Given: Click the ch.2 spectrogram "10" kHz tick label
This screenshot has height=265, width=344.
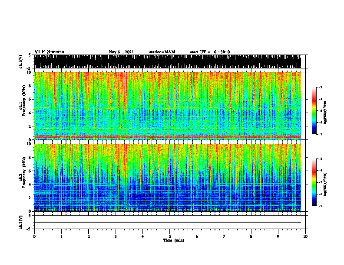Looking at the screenshot, I should coord(29,144).
